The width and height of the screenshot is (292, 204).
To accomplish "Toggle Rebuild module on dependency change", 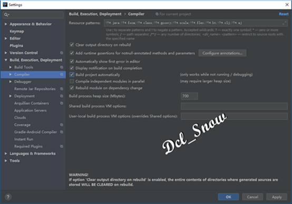I will click(72, 88).
